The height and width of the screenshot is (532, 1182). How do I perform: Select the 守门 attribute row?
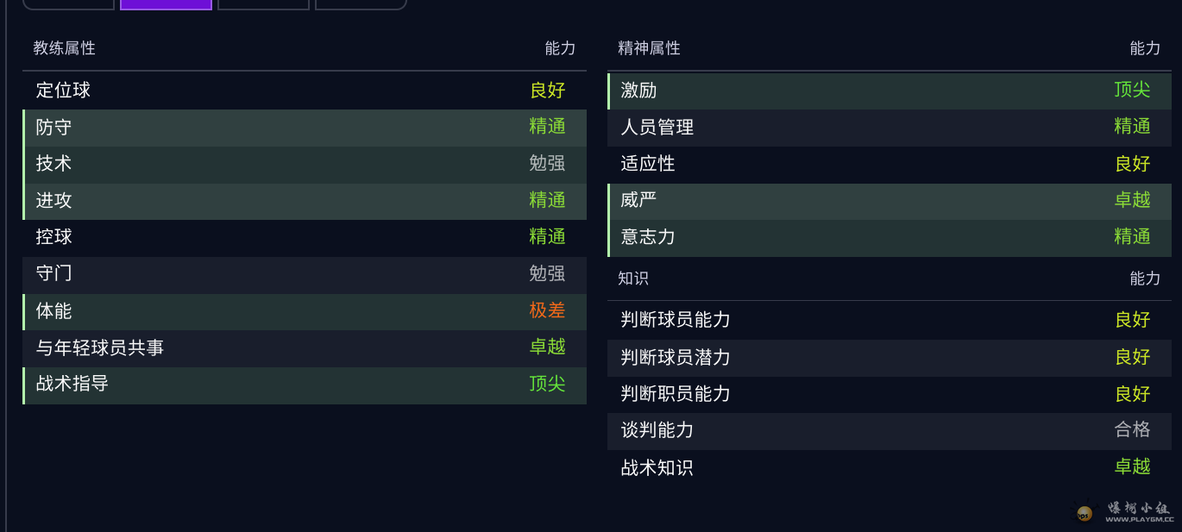click(x=305, y=274)
